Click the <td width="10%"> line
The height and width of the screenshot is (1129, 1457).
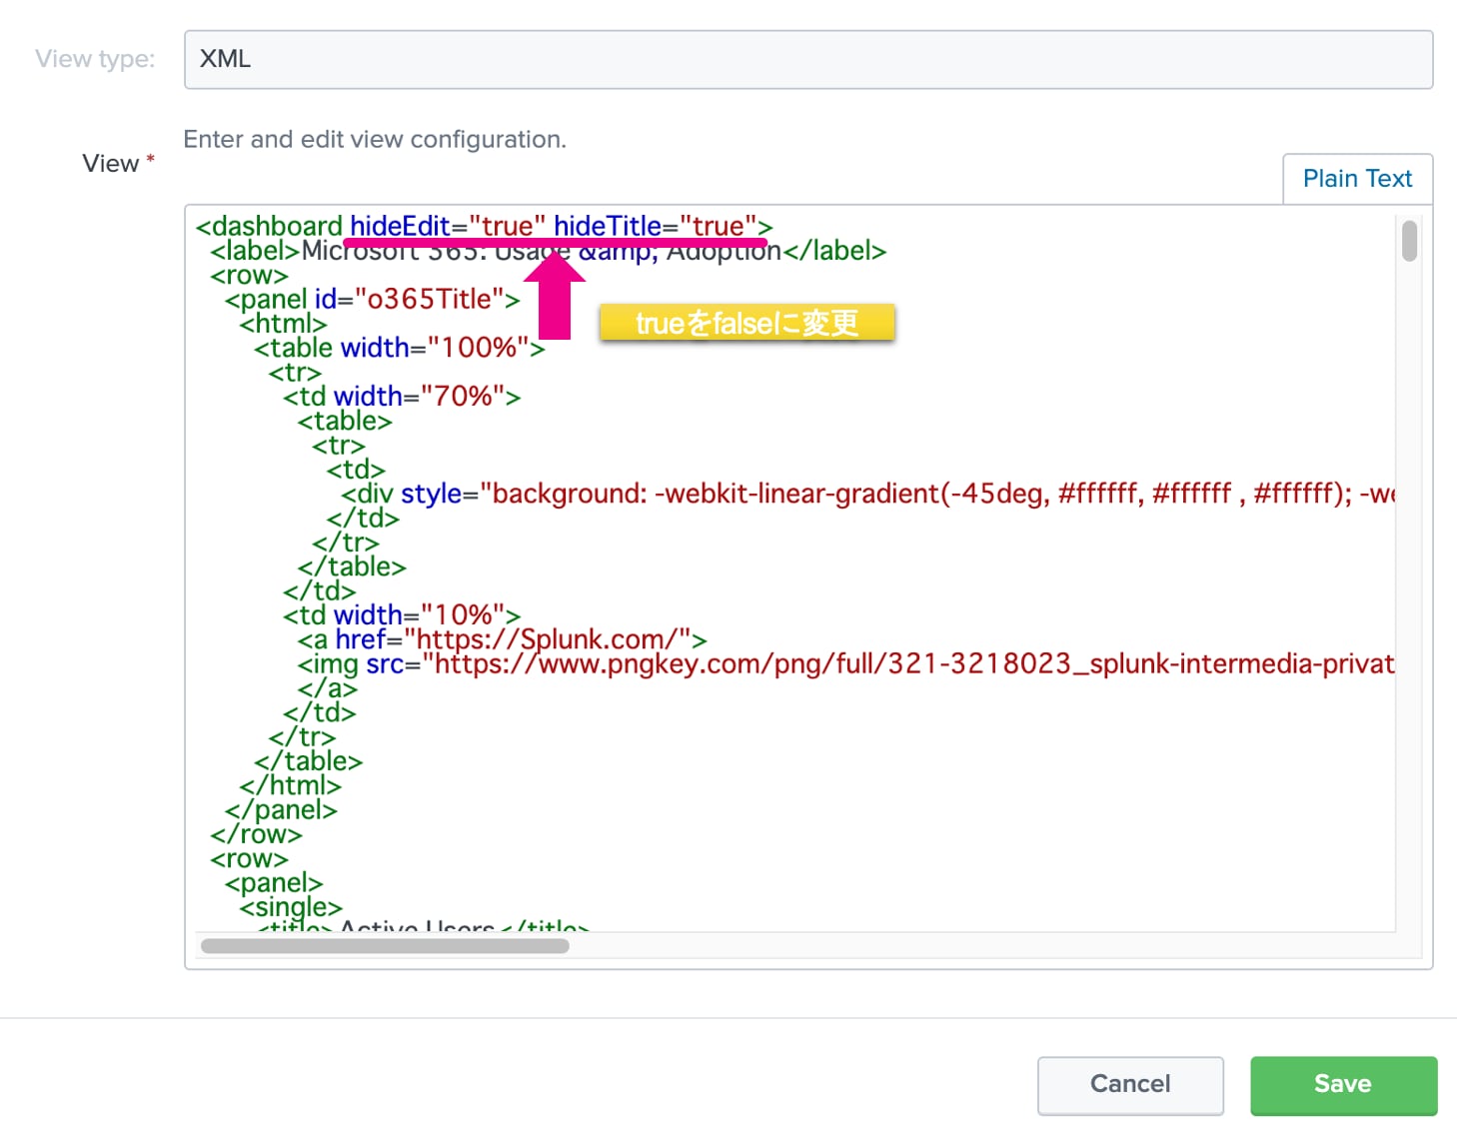[402, 615]
